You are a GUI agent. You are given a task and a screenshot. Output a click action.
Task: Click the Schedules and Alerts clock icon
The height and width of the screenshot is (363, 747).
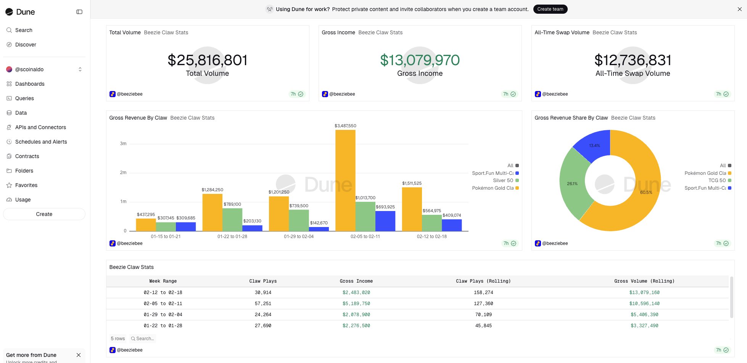tap(9, 142)
